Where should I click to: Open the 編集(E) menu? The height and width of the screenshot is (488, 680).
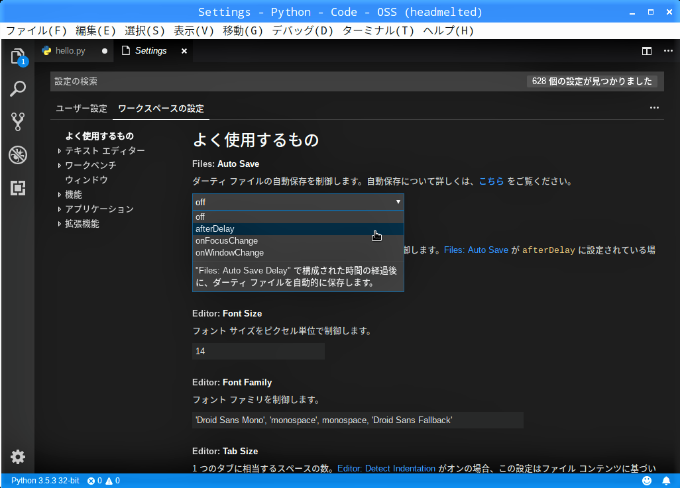click(x=95, y=30)
